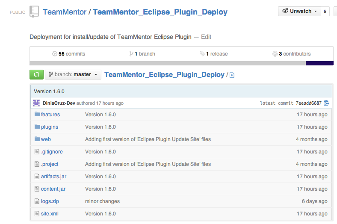Click the green compare branches button
Image resolution: width=337 pixels, height=224 pixels.
pos(36,74)
